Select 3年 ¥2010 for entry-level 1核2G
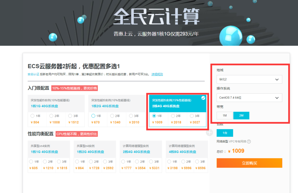The width and height of the screenshot is (298, 193). point(131,116)
